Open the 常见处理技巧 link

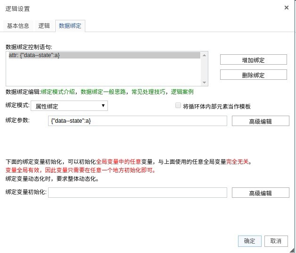(x=148, y=92)
